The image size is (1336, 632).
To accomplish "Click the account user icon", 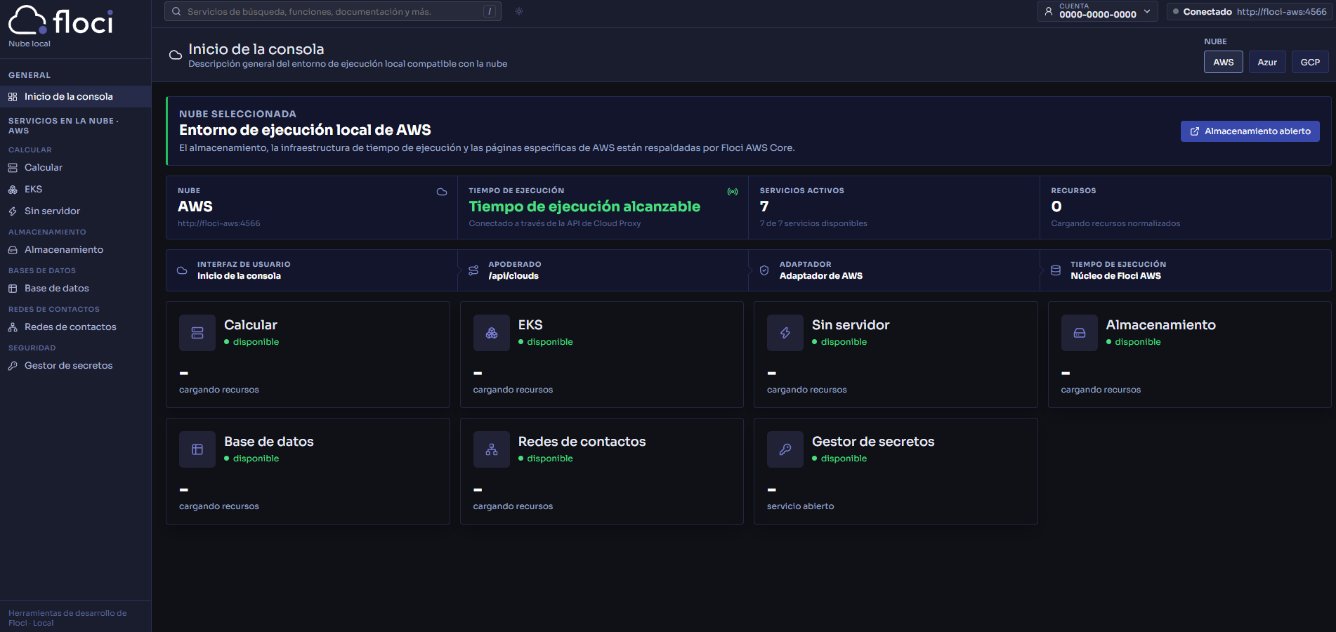I will [1049, 11].
